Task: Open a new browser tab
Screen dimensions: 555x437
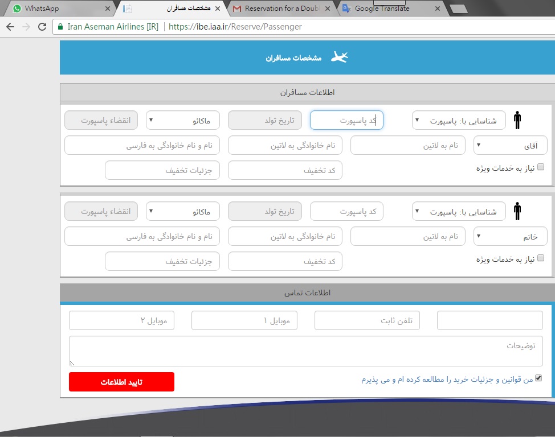Action: pos(459,9)
